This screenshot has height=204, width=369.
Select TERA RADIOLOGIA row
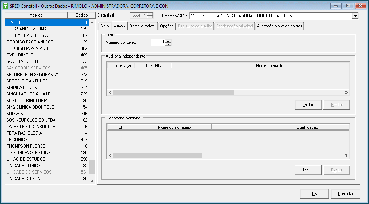(47, 133)
